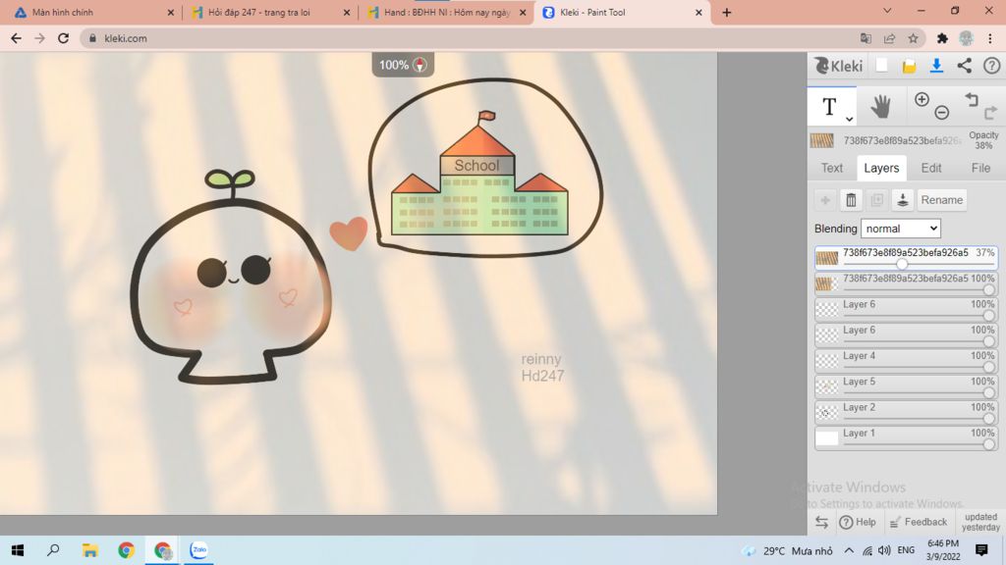
Task: Reset canvas rotation via the compass icon
Action: [419, 65]
